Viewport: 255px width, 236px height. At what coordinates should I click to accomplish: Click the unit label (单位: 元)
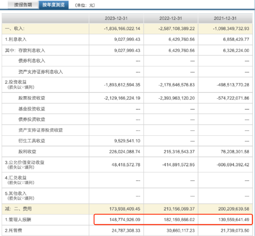tap(85, 5)
